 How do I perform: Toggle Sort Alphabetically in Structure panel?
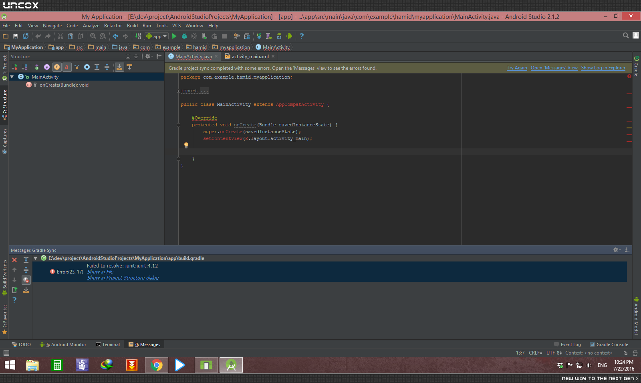pyautogui.click(x=24, y=67)
